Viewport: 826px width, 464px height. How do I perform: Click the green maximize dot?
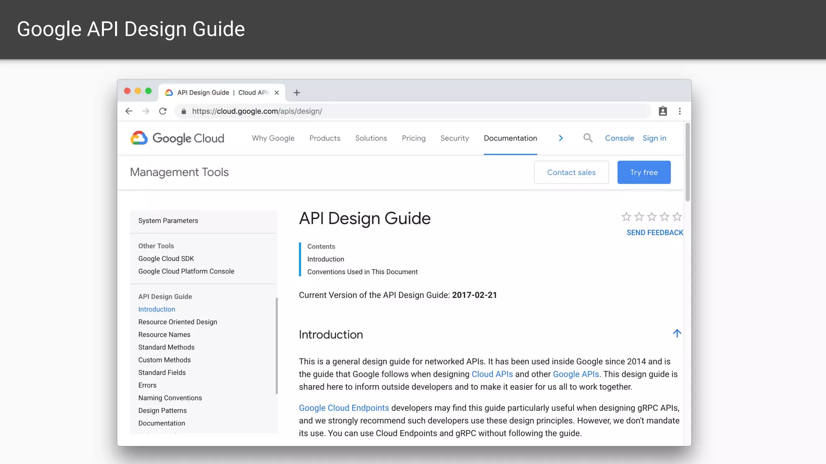[148, 91]
